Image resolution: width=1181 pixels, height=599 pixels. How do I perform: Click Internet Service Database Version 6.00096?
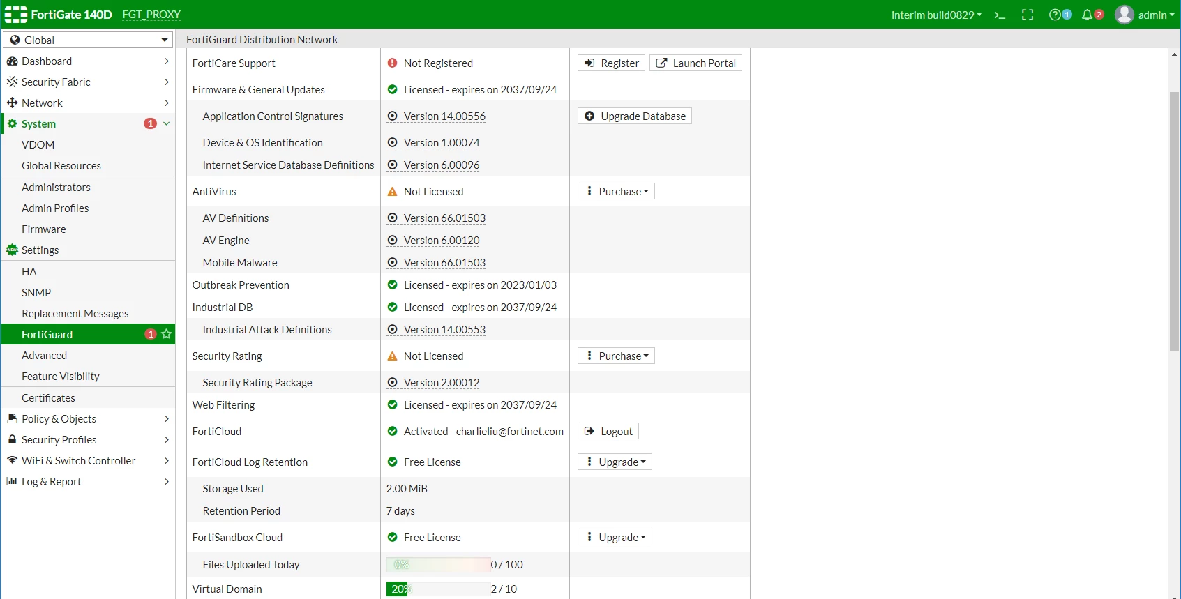[442, 165]
